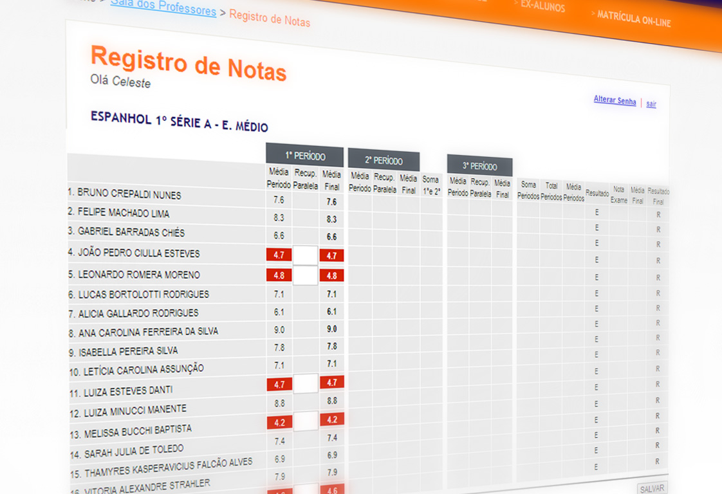722x494 pixels.
Task: Click Média Período 9.0 for Ana Carolina
Action: (x=279, y=329)
